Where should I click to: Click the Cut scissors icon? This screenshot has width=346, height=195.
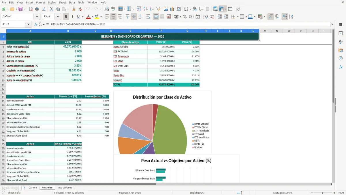point(51,9)
